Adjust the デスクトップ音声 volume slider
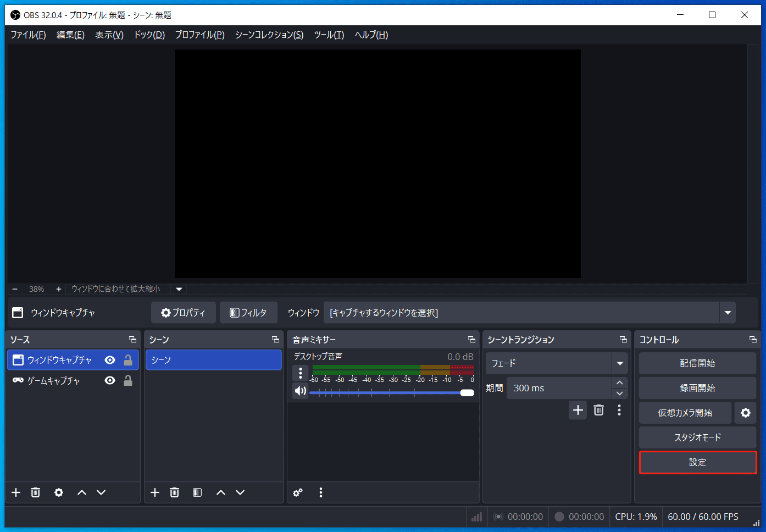This screenshot has height=532, width=766. pos(391,392)
